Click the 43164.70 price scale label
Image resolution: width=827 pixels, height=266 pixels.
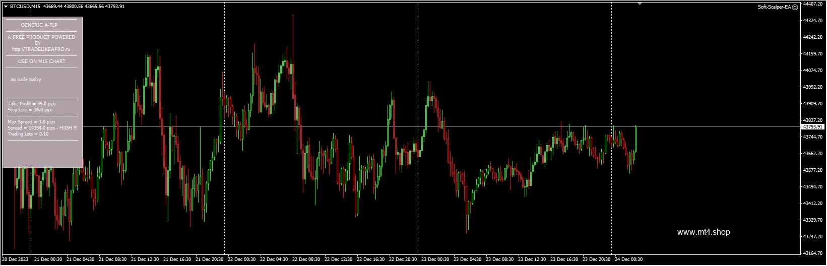(x=813, y=253)
